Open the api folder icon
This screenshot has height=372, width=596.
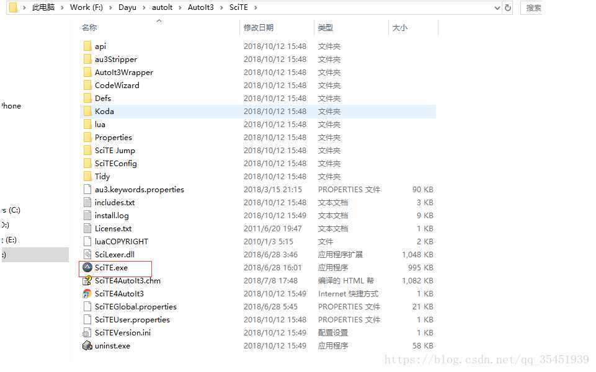87,46
